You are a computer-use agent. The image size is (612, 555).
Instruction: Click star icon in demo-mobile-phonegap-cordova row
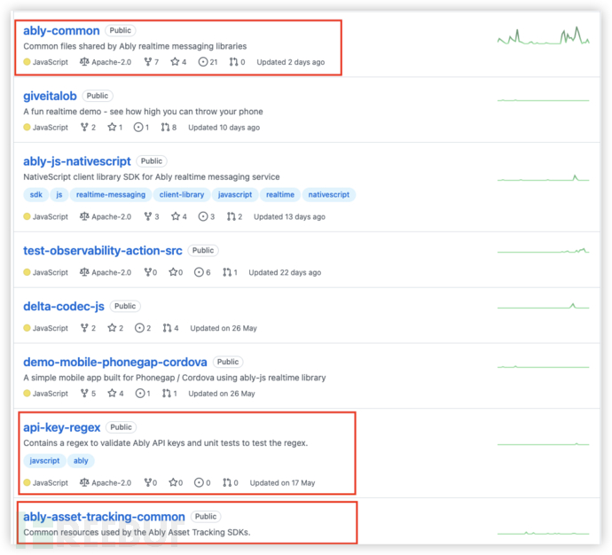(112, 393)
